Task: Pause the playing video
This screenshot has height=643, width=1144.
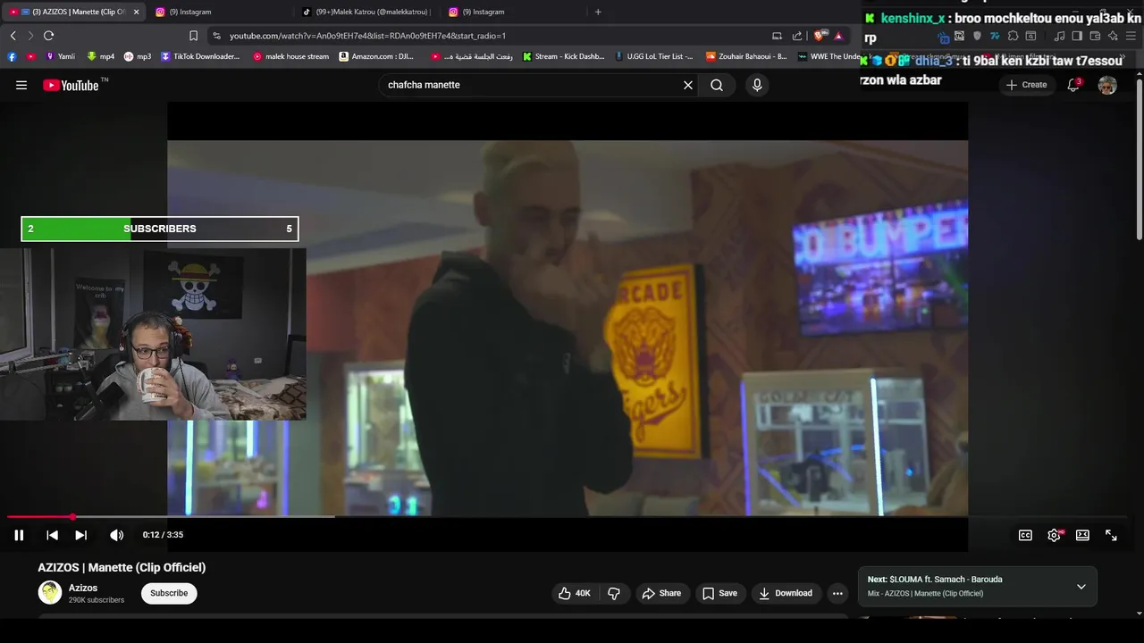Action: tap(19, 535)
